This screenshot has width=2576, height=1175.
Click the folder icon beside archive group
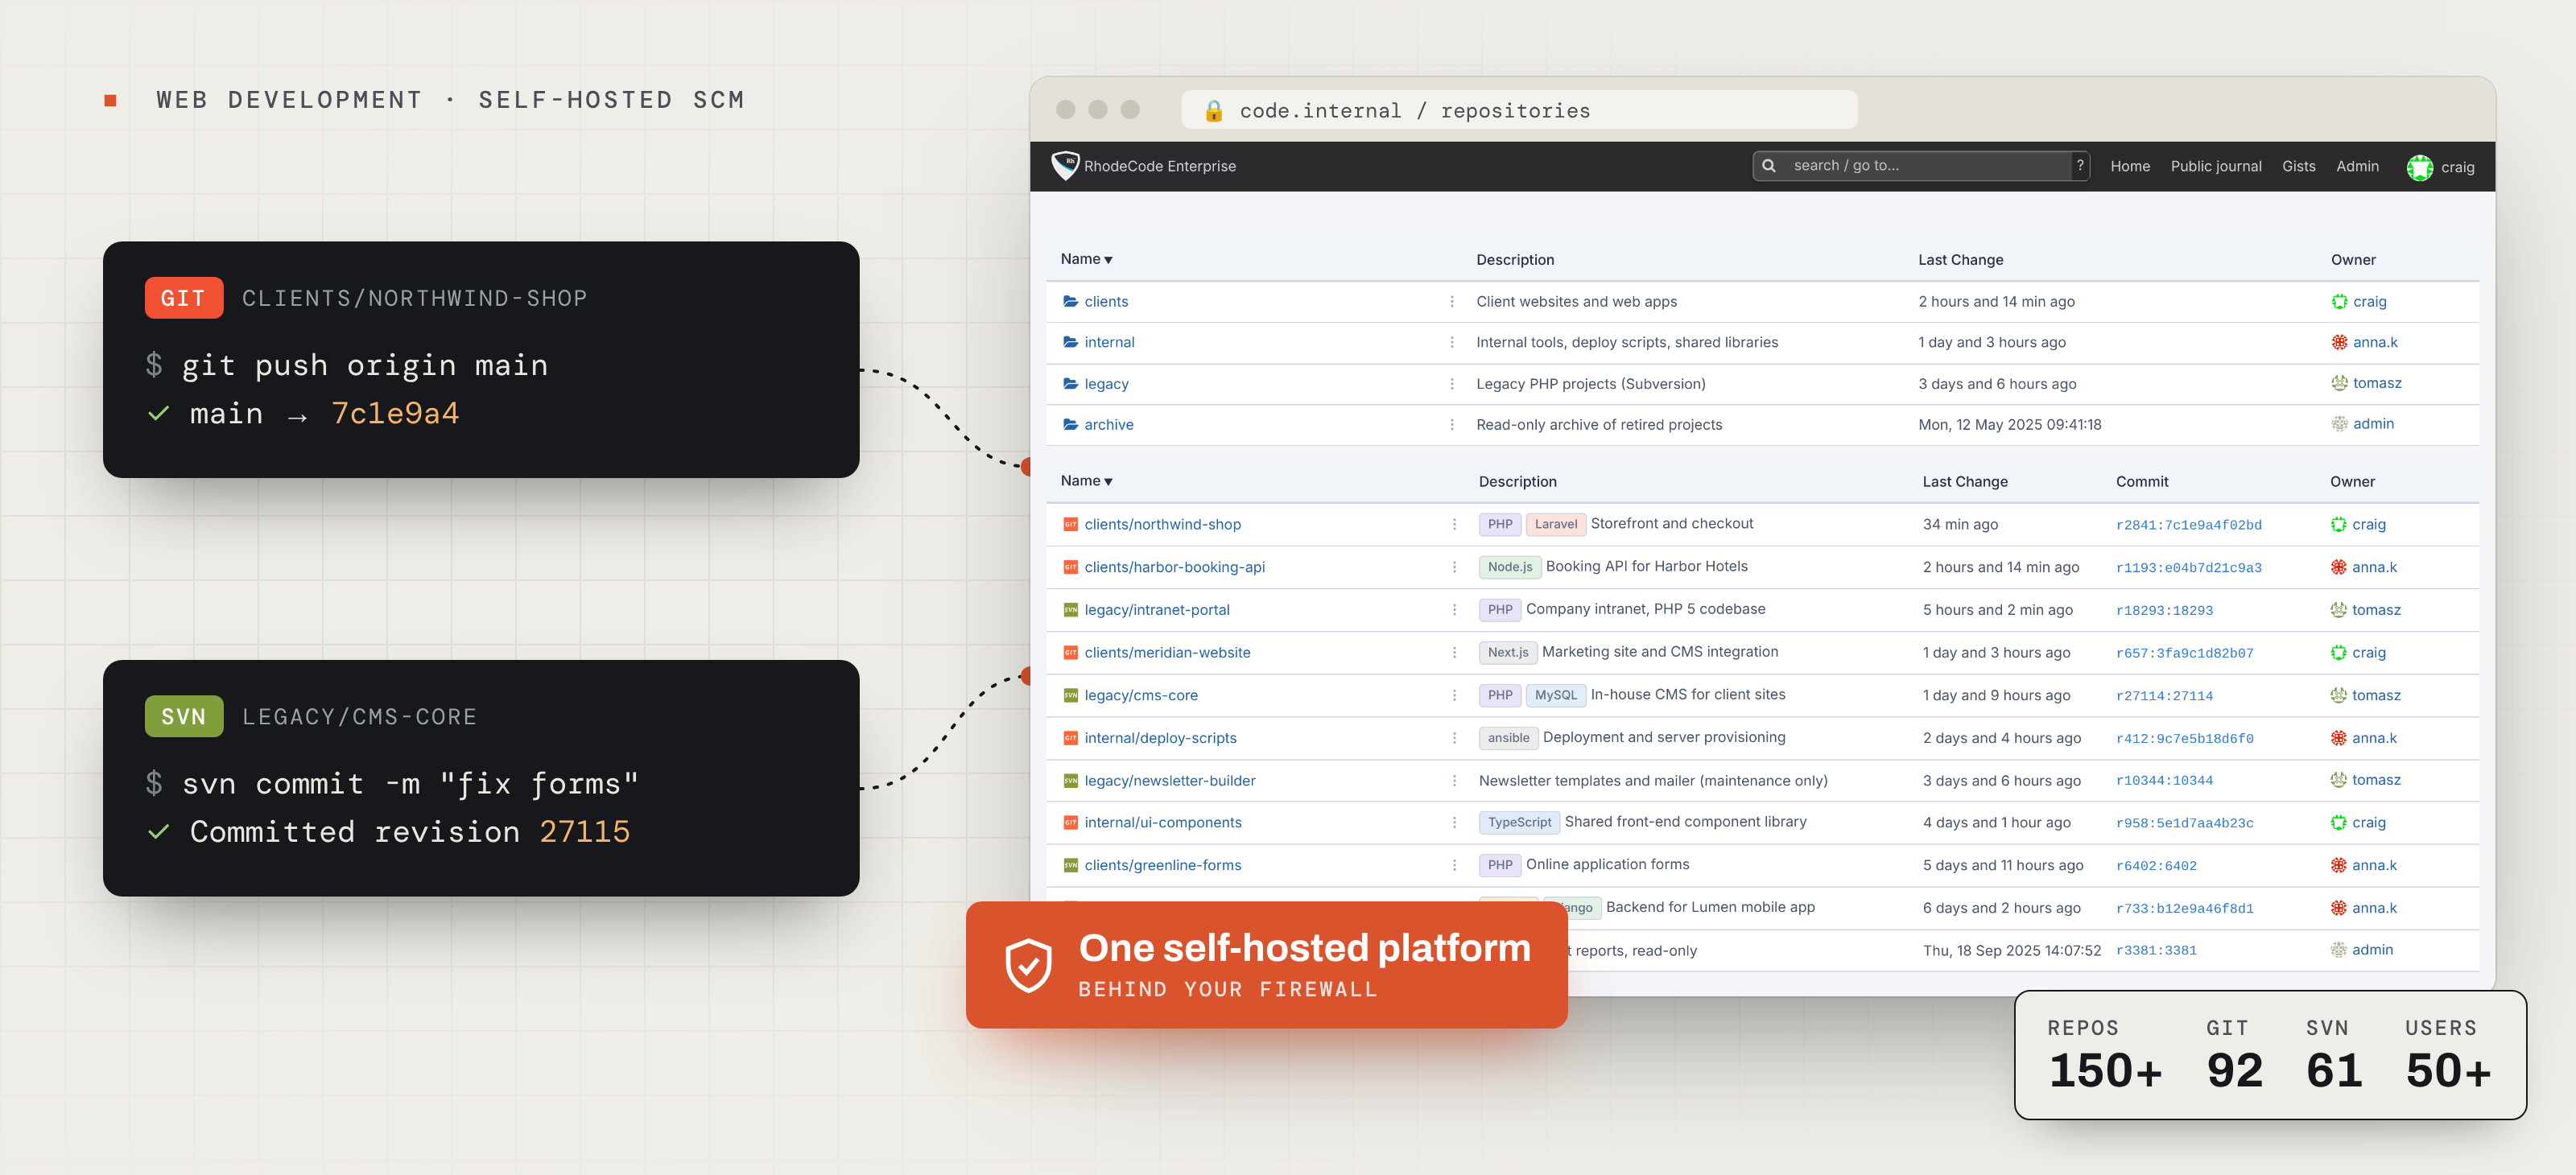click(x=1070, y=425)
